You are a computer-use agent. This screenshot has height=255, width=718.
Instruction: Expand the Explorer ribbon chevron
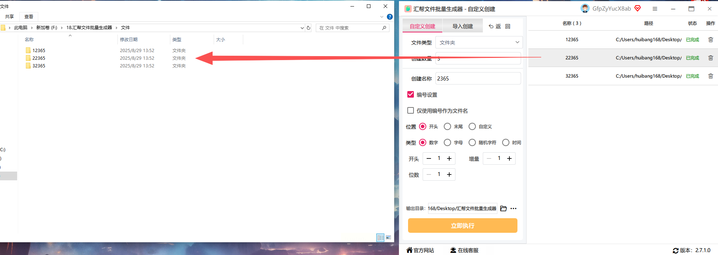382,17
